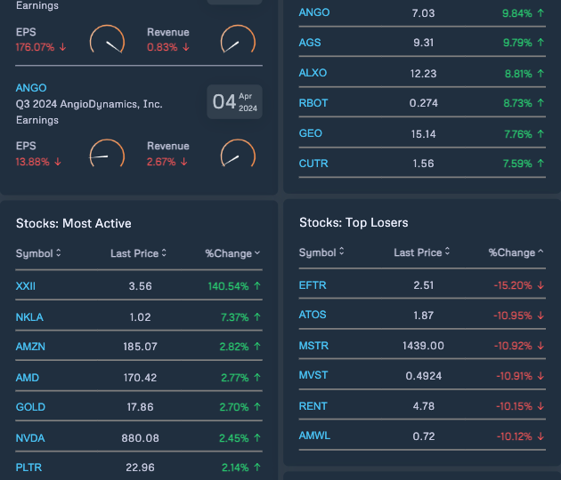Viewport: 561px width, 480px height.
Task: Open the RBOT stock link
Action: (x=313, y=103)
